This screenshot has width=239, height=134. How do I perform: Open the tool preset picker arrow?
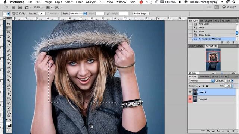coord(8,13)
